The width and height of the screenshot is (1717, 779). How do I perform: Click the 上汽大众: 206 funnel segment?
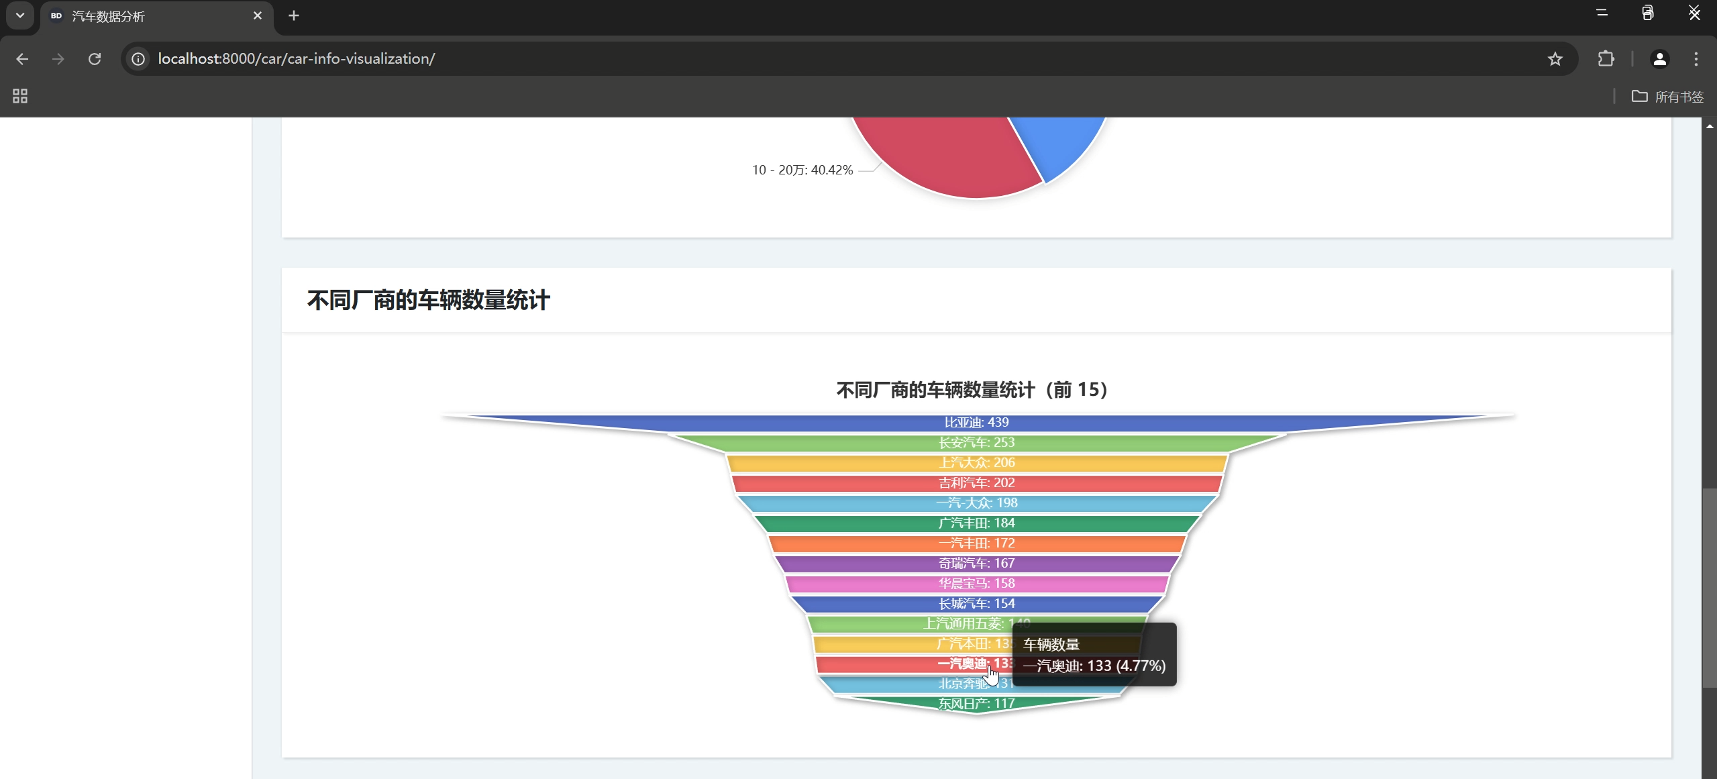976,463
